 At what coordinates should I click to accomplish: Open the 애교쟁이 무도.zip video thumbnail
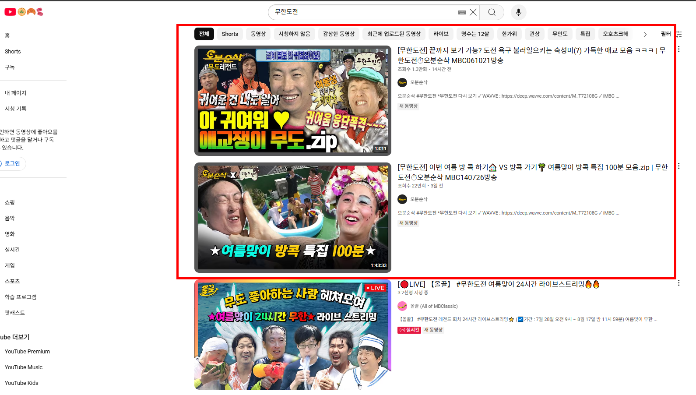tap(292, 101)
